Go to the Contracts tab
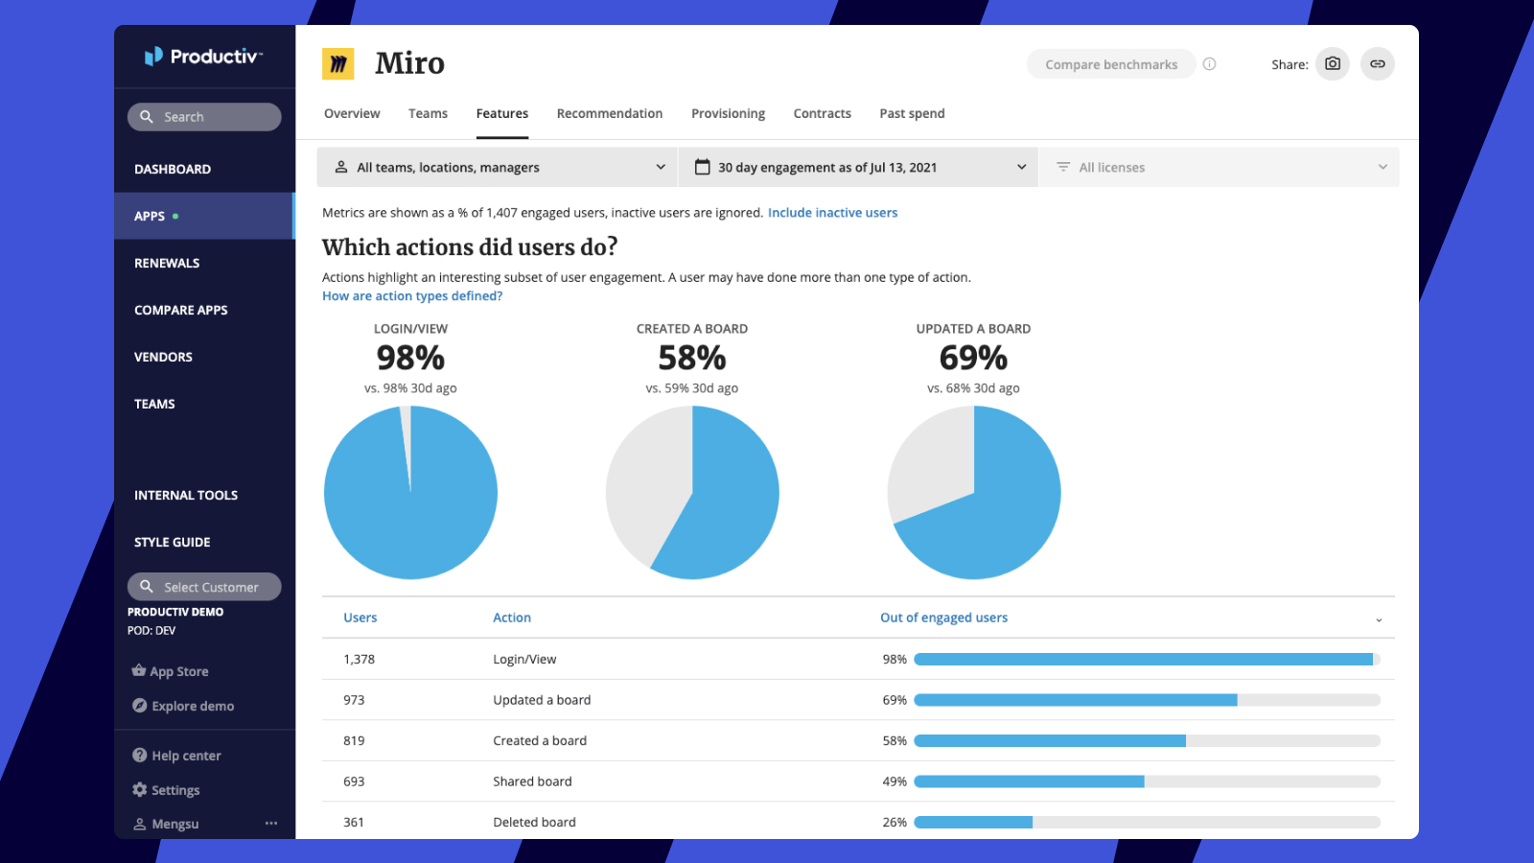The image size is (1534, 863). click(x=823, y=113)
